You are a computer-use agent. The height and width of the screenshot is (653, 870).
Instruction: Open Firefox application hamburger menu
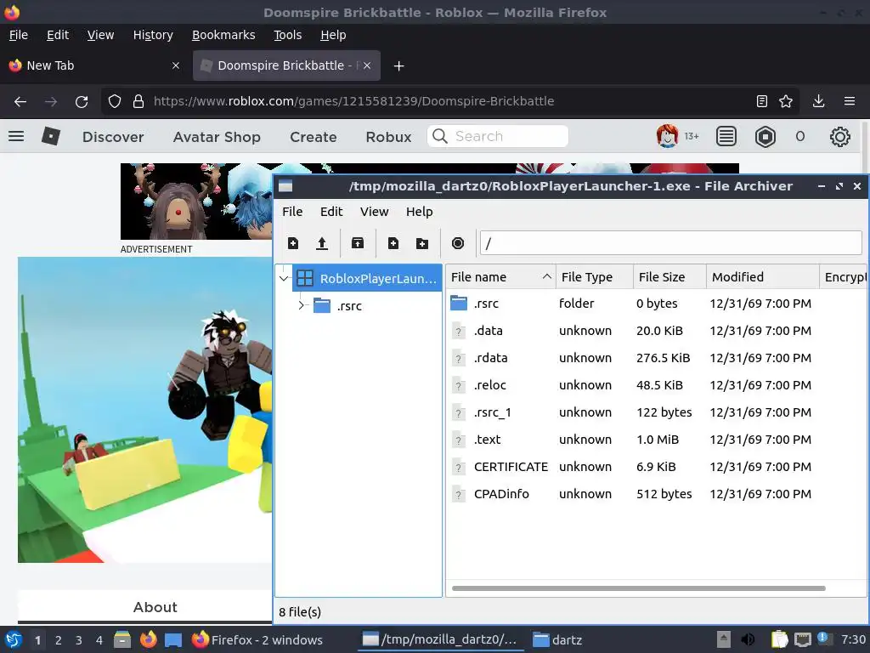[849, 101]
